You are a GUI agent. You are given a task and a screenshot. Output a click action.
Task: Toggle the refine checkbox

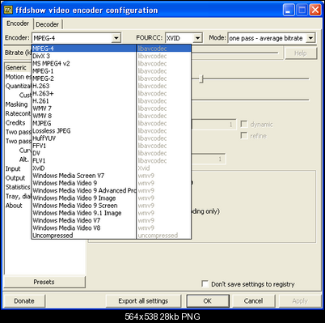tap(244, 135)
